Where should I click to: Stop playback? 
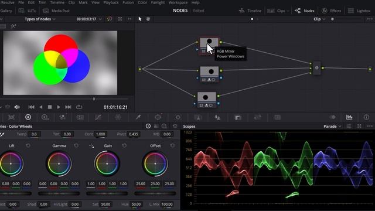[50, 107]
